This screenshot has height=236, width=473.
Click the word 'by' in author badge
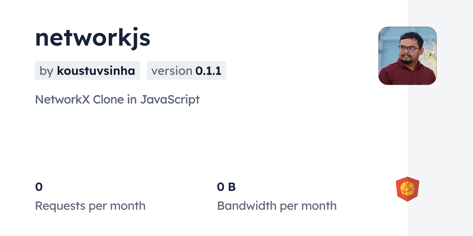pos(47,71)
